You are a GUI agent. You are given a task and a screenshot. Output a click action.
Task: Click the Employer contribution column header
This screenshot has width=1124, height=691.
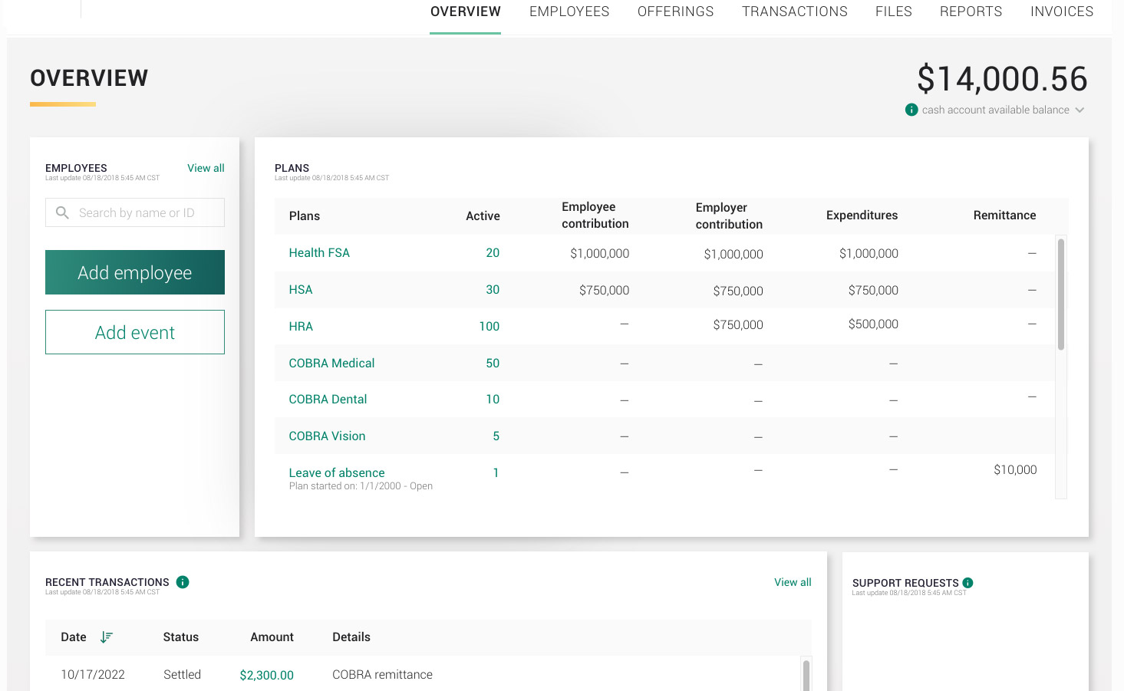click(729, 216)
